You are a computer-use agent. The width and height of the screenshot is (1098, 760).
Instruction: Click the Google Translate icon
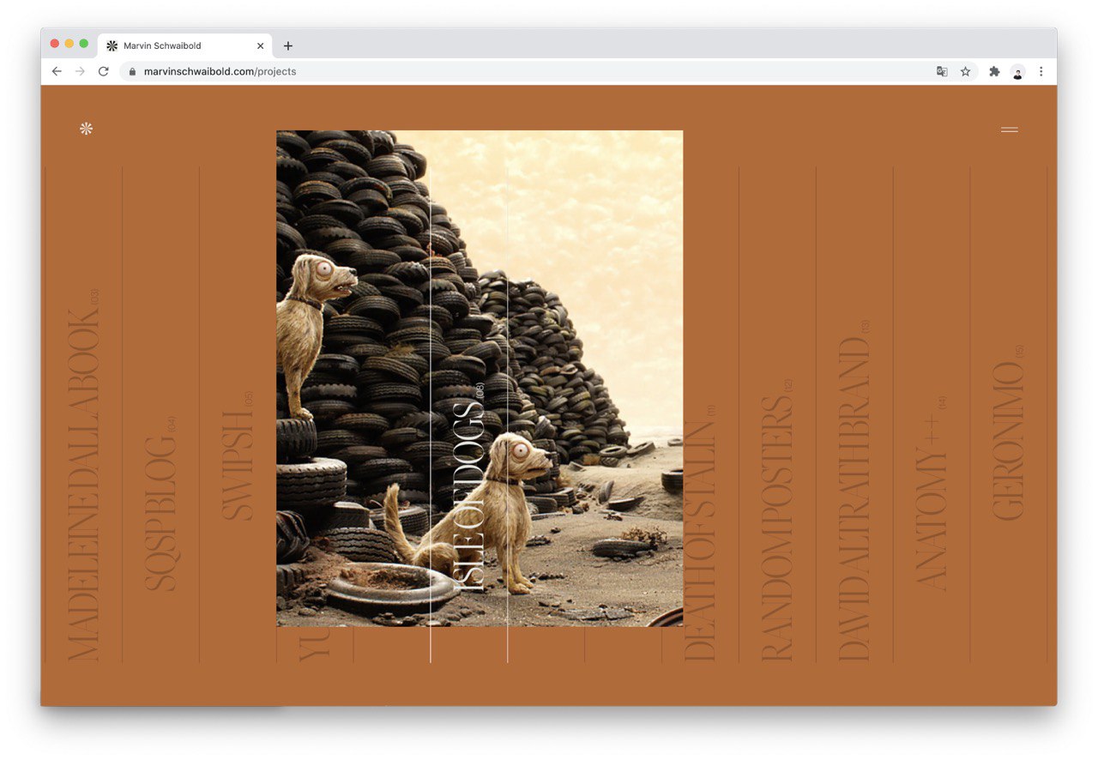pos(942,71)
